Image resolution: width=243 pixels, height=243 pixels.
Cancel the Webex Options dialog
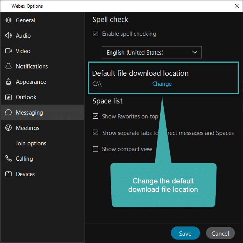coord(220,233)
